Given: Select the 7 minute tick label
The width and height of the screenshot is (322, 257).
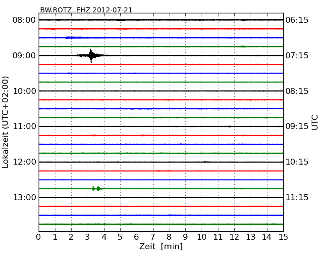Looking at the screenshot, I should [x=153, y=237].
